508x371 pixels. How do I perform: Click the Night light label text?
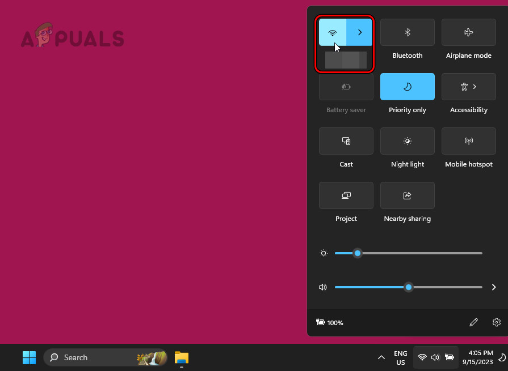[407, 164]
